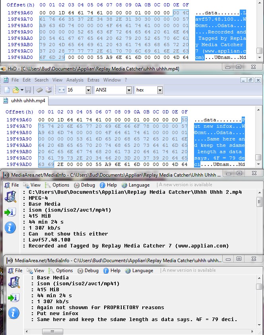Image resolution: width=264 pixels, height=335 pixels.
Task: Click the green arrow export icon in upper MediaInfo
Action: 10,212
